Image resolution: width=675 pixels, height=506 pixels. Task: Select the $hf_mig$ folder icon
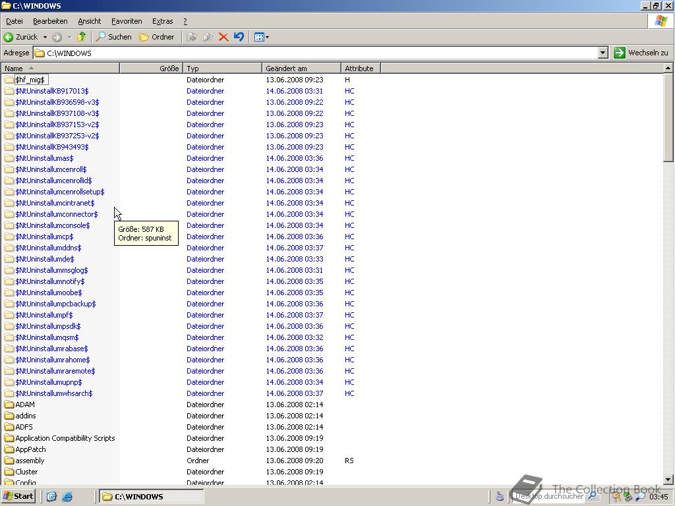(9, 80)
